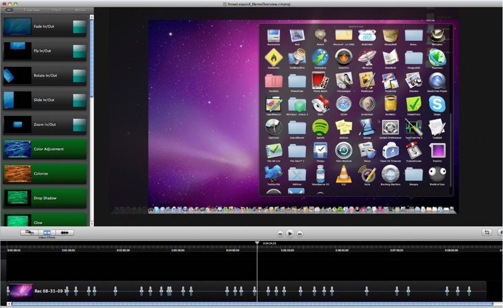503x308 pixels.
Task: Click the skip-to-start playback button
Action: [x=280, y=233]
